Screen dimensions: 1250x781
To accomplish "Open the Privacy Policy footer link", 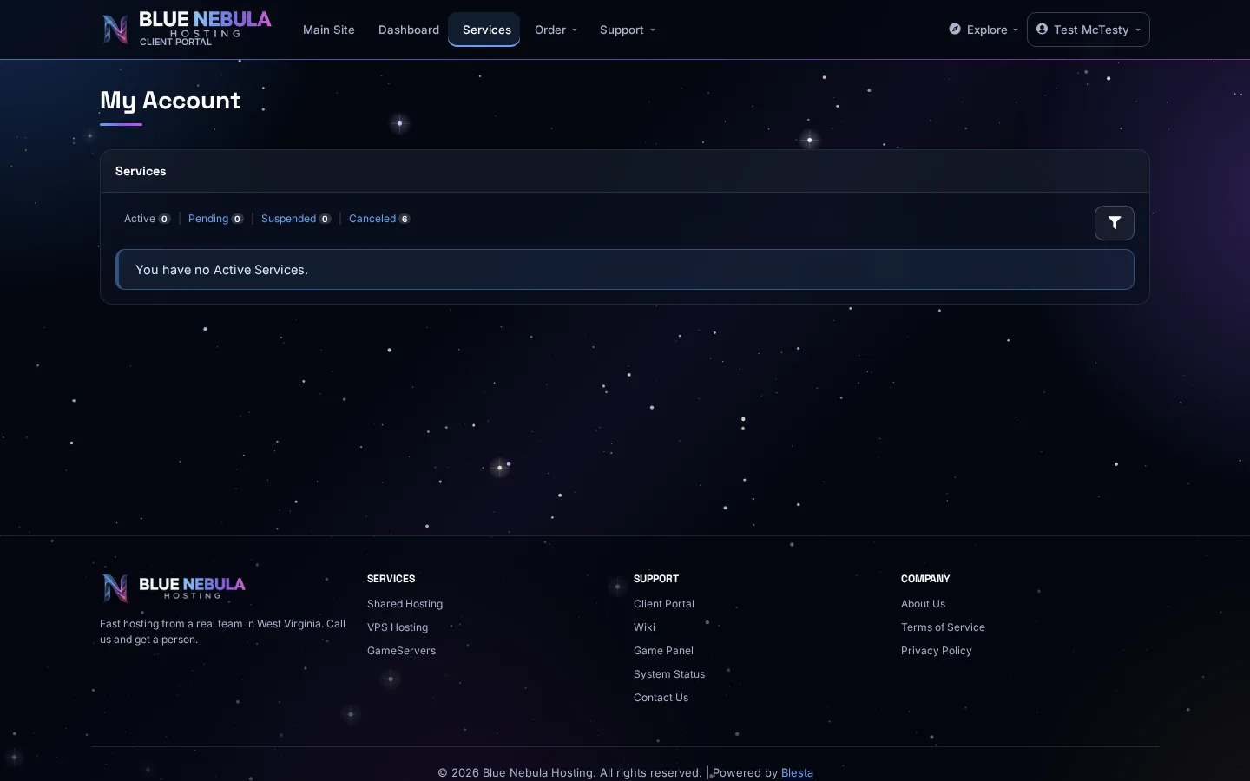I will tap(936, 651).
